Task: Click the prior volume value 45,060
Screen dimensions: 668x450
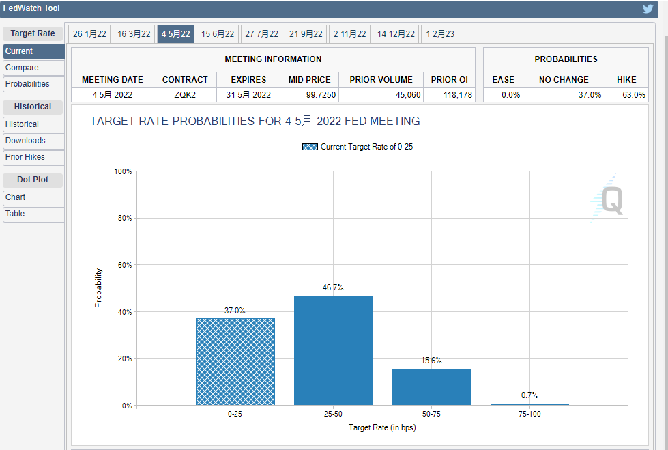Action: point(408,95)
